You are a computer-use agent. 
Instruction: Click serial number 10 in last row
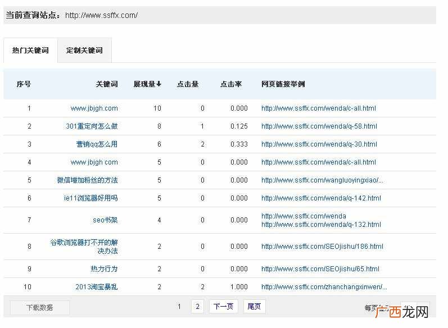[28, 287]
